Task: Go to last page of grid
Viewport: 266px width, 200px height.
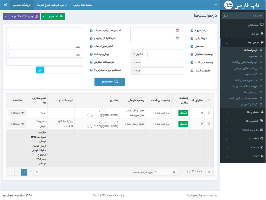Action: [x=11, y=172]
